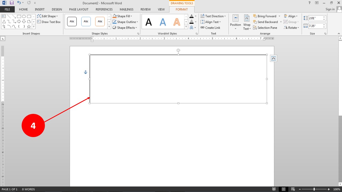Image resolution: width=342 pixels, height=192 pixels.
Task: Select the 5-Point Star shape
Action: point(29,27)
